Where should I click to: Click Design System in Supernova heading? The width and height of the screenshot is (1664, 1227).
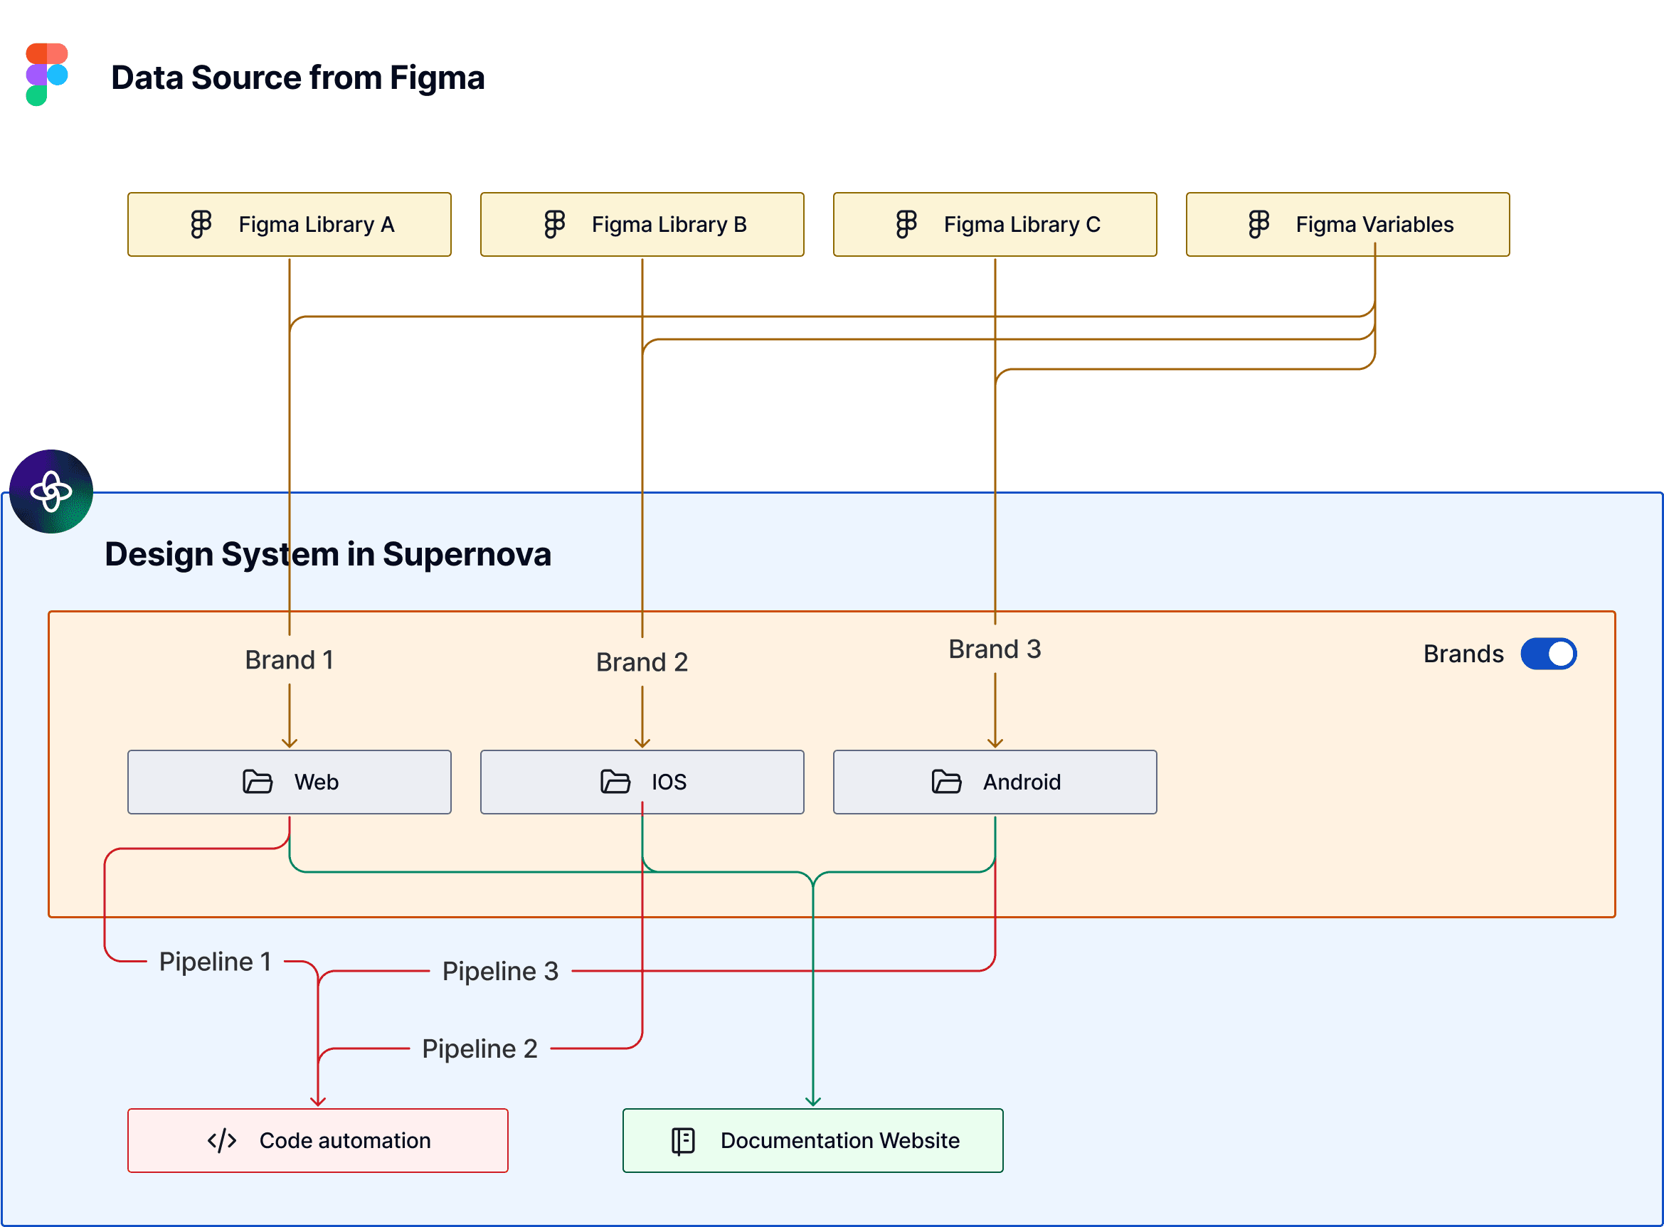[327, 554]
